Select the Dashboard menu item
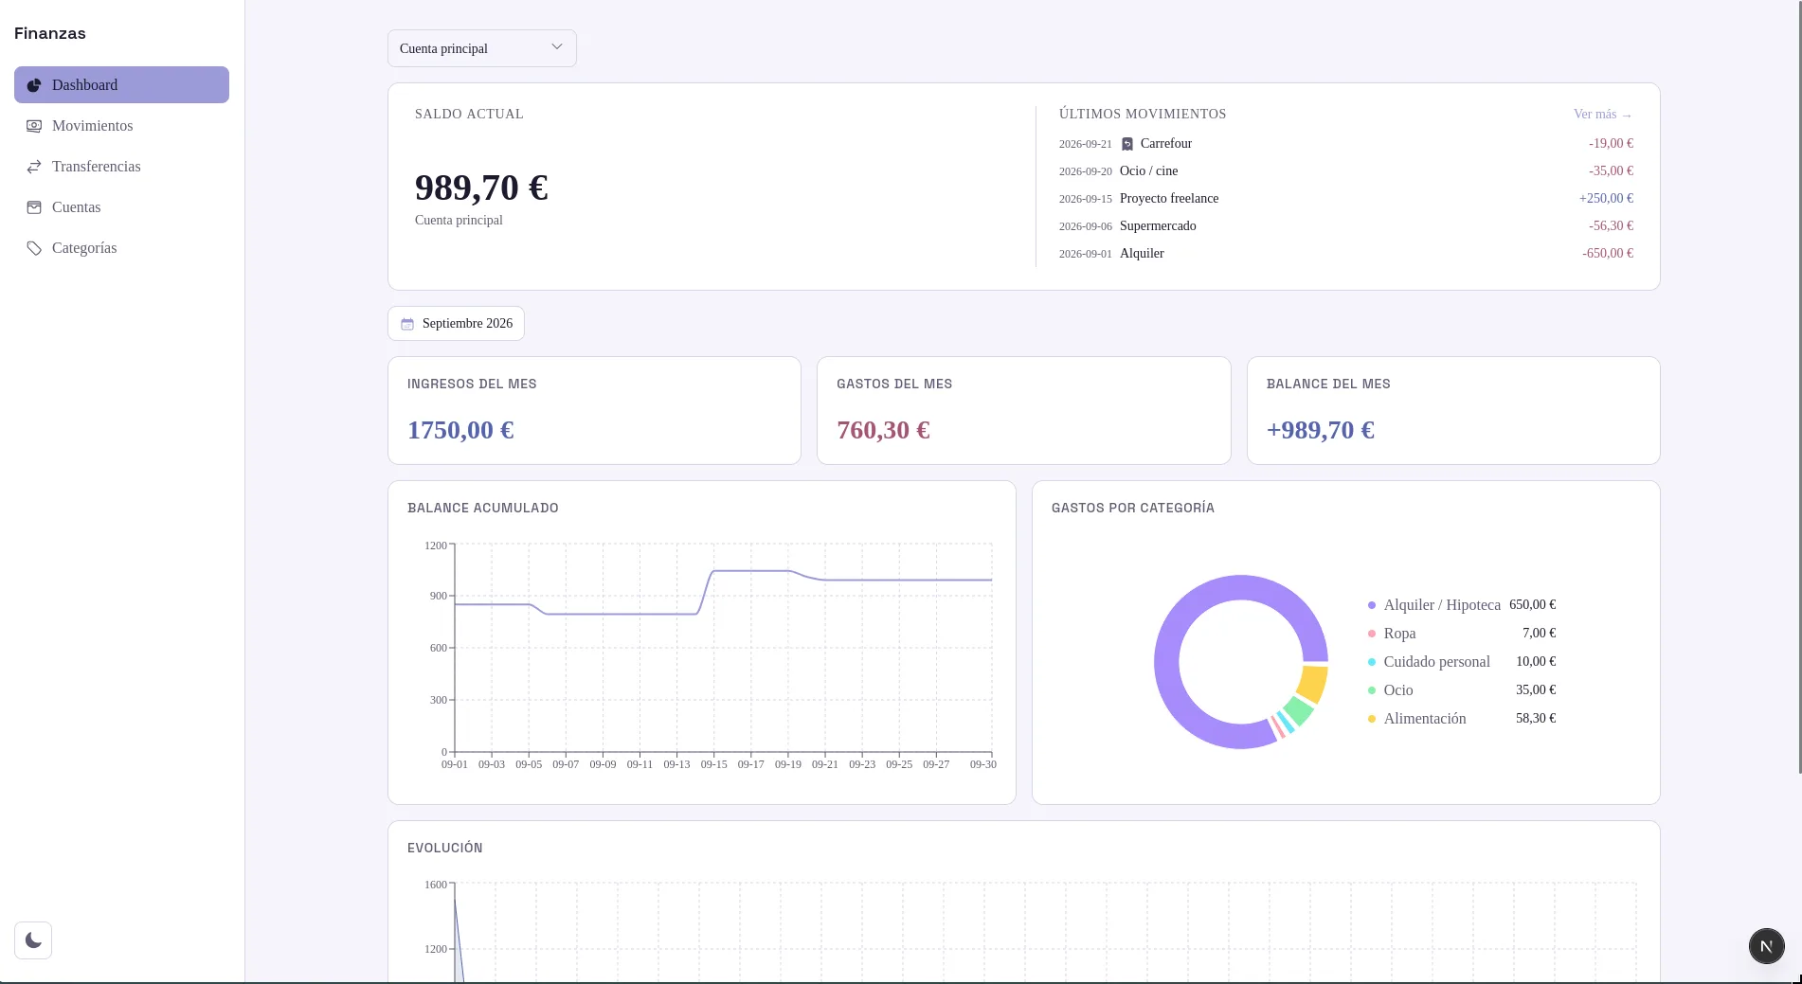 (x=121, y=85)
